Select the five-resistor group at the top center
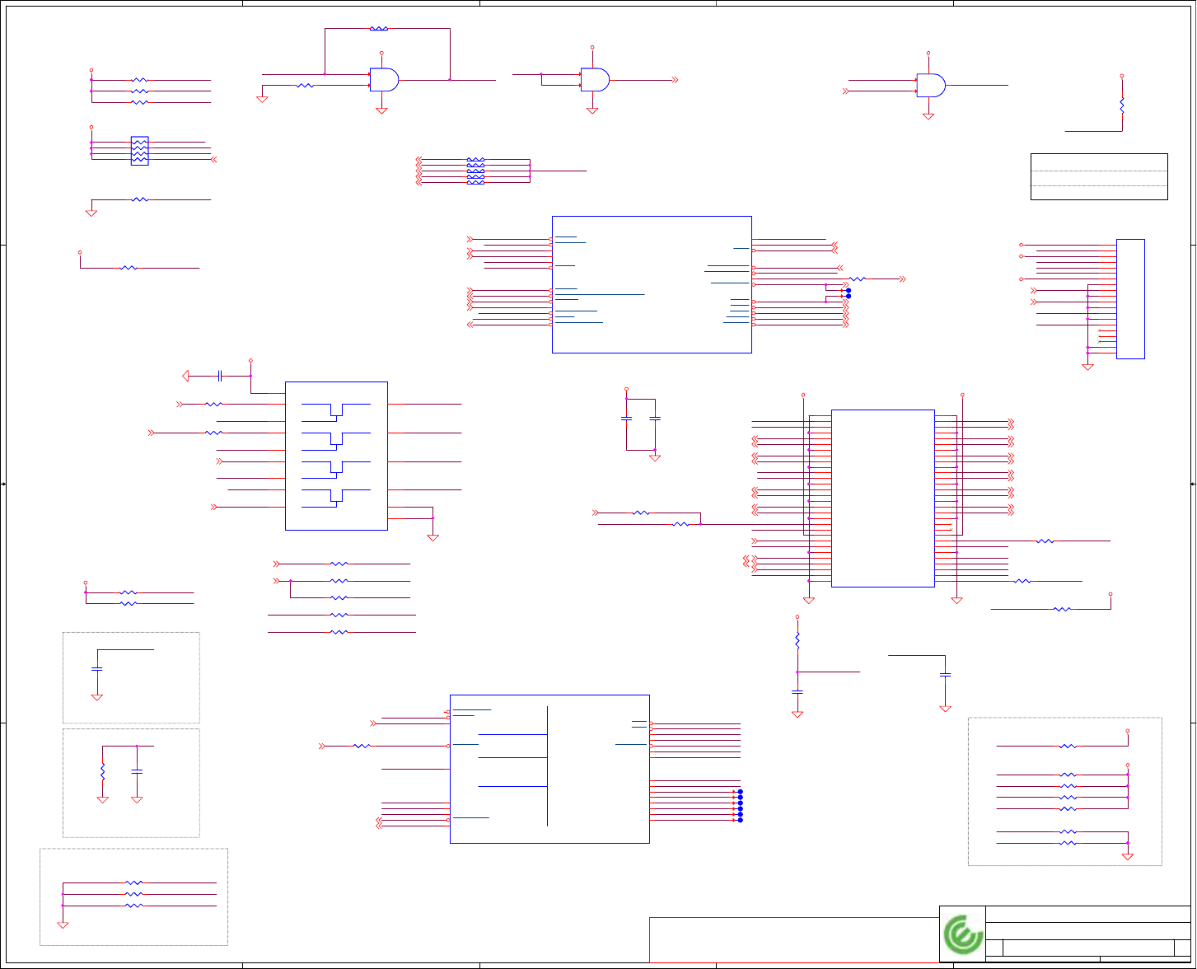The image size is (1197, 969). [x=475, y=171]
